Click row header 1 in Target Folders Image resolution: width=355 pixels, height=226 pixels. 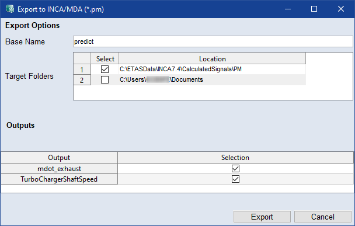[x=82, y=69]
